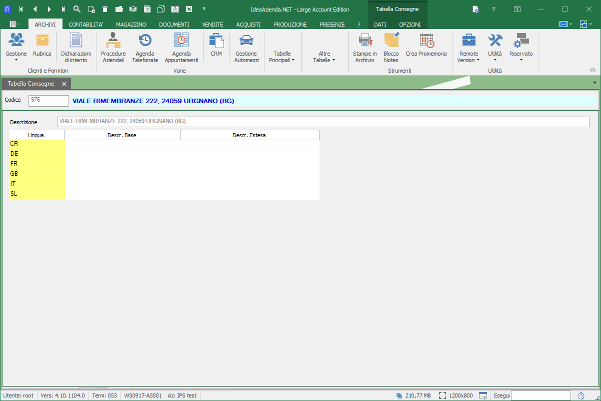Open Agenda Telefonate
Viewport: 601px width, 401px height.
pos(145,48)
